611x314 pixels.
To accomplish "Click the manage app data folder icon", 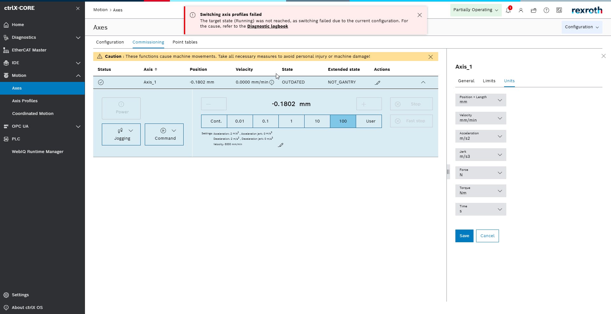I will pos(534,10).
